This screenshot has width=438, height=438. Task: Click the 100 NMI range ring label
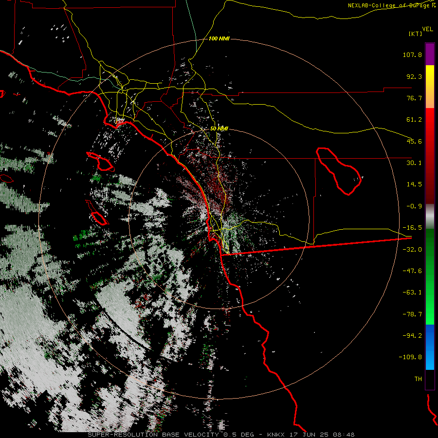point(219,38)
